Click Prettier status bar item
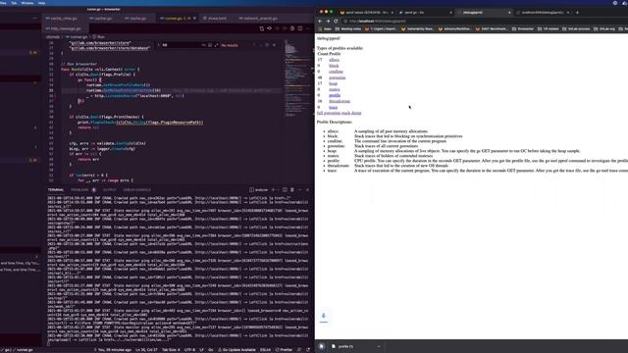628x353 pixels. pyautogui.click(x=284, y=350)
